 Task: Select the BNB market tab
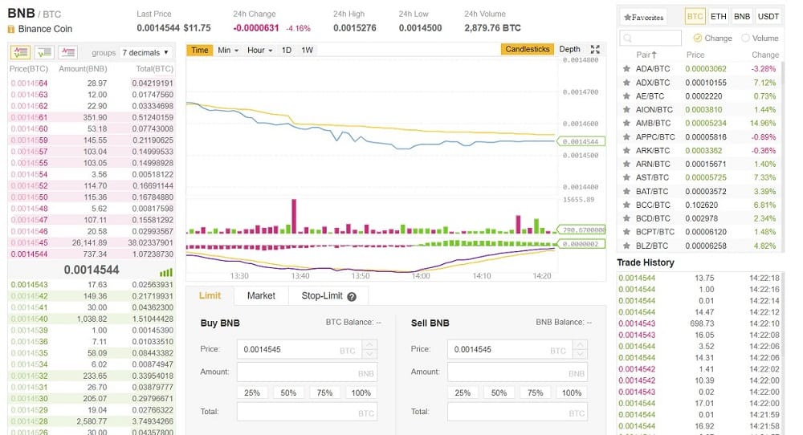click(742, 16)
